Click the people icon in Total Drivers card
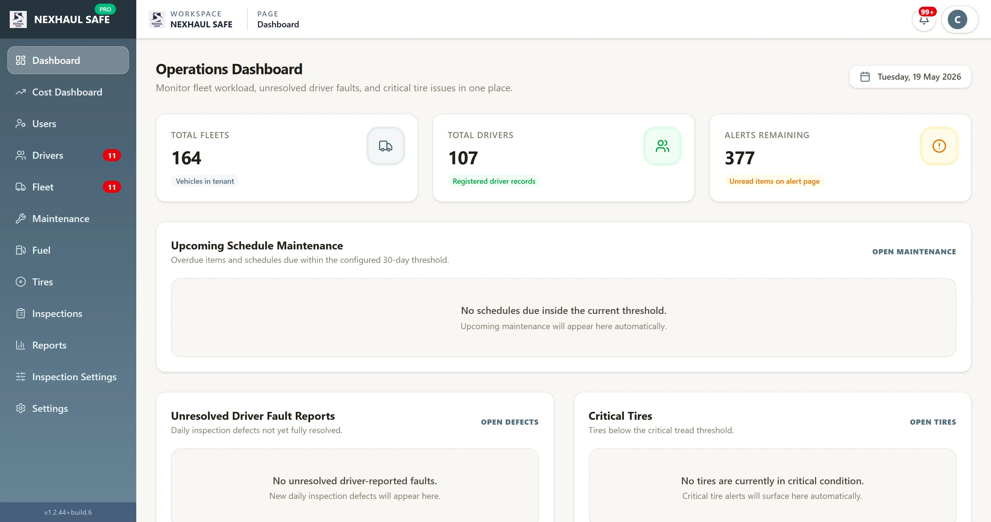Image resolution: width=991 pixels, height=522 pixels. (662, 146)
